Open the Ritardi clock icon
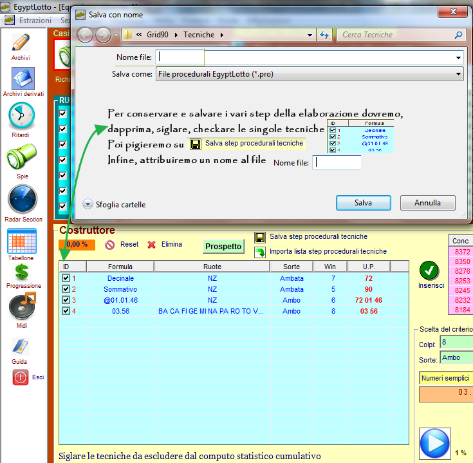 click(x=22, y=116)
